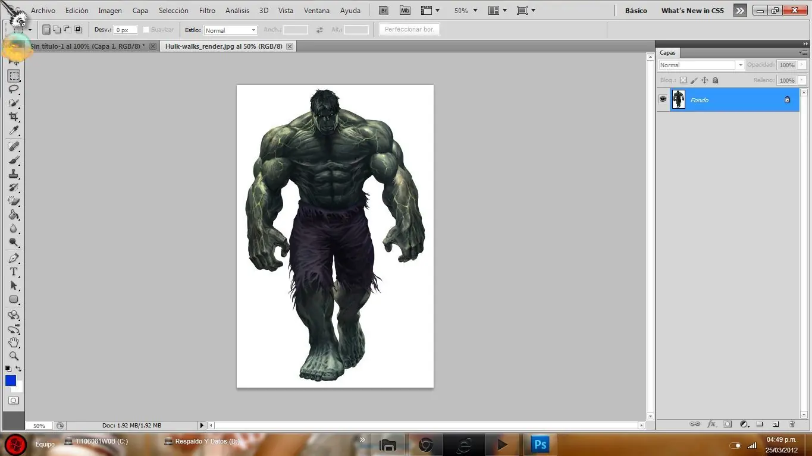Activate the Crop tool
Image resolution: width=812 pixels, height=456 pixels.
[14, 117]
